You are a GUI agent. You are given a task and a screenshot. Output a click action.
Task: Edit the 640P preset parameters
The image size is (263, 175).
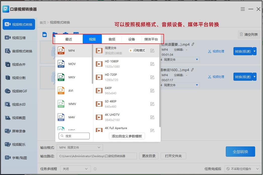[152, 91]
